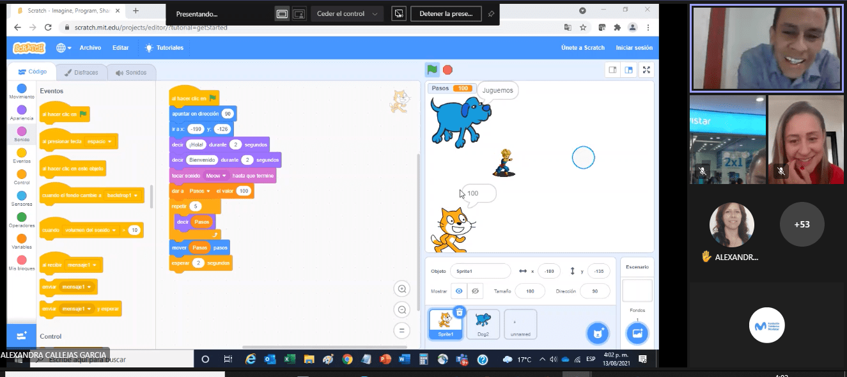Select the Movimiento block category
The image size is (847, 377).
[x=22, y=91]
